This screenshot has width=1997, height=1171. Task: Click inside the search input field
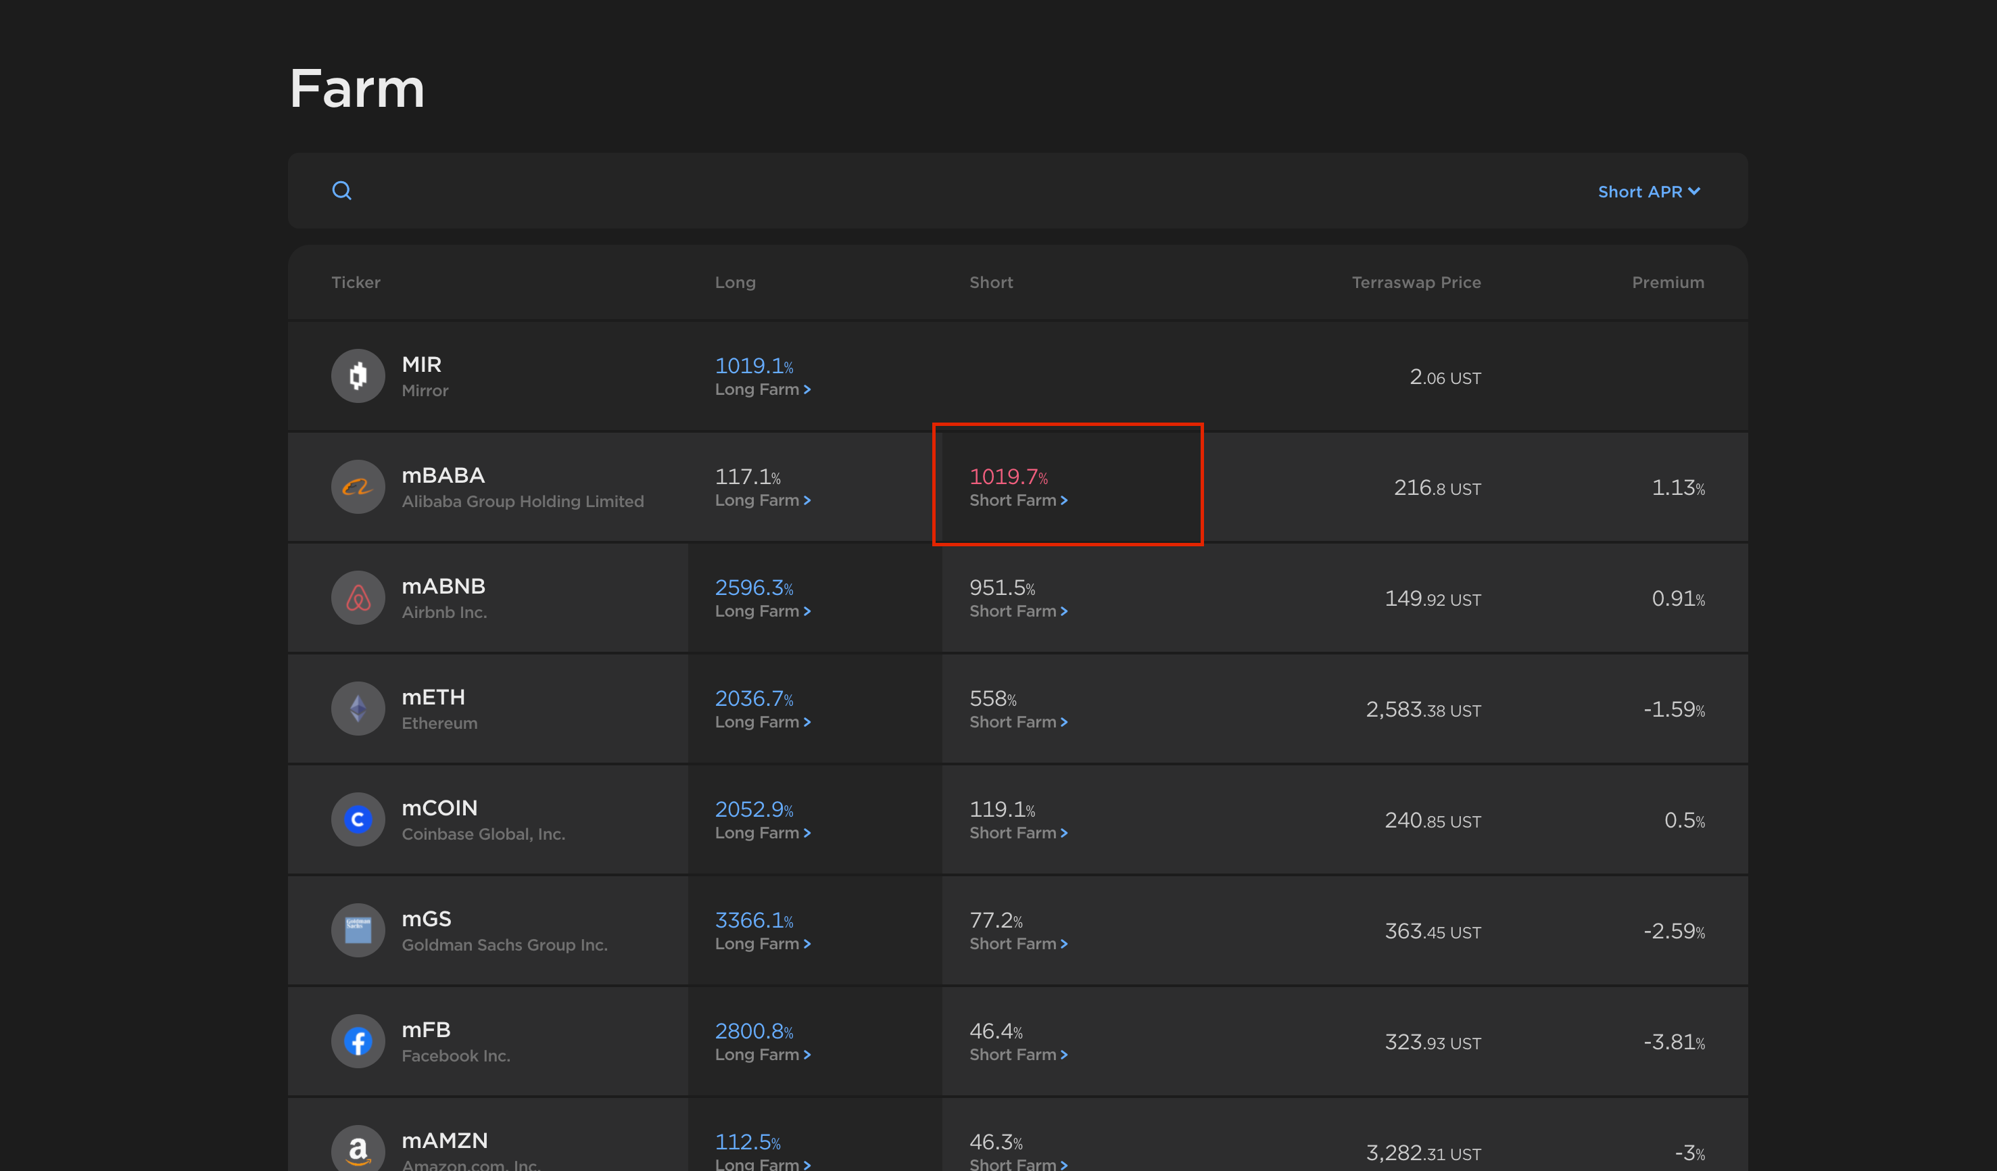click(871, 191)
